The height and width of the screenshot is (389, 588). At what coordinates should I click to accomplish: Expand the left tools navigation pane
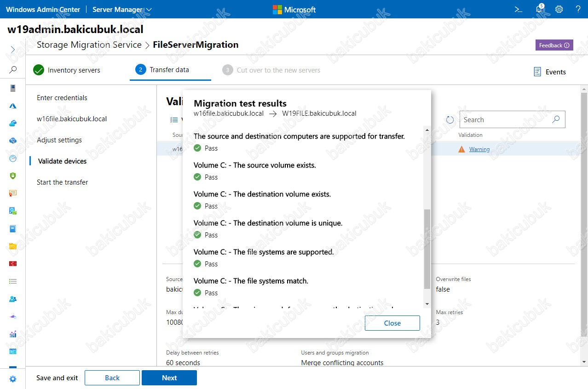point(13,49)
